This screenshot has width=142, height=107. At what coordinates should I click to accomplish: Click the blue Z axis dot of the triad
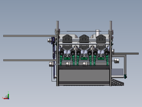[9, 99]
